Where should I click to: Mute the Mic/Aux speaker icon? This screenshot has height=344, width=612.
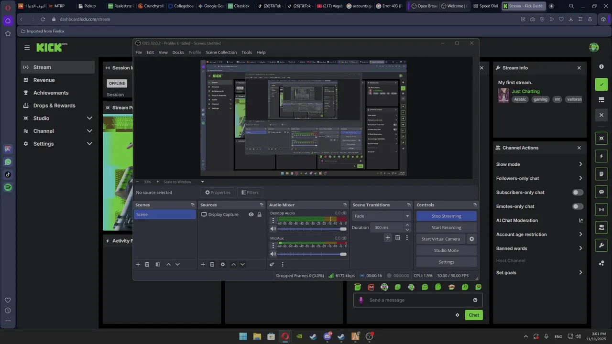(x=273, y=254)
